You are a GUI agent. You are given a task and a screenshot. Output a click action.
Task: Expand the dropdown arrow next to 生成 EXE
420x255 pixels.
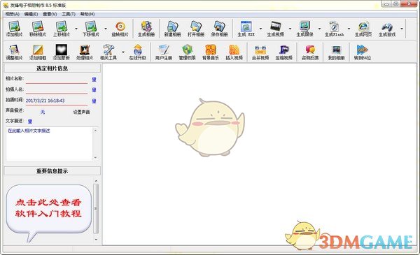(260, 29)
